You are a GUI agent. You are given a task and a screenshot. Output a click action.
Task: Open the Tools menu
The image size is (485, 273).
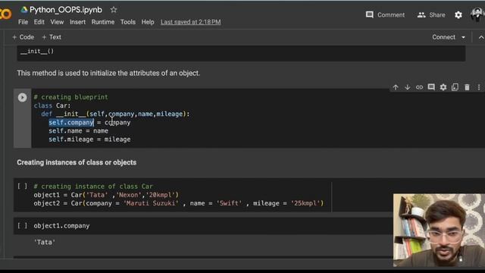[x=128, y=22]
